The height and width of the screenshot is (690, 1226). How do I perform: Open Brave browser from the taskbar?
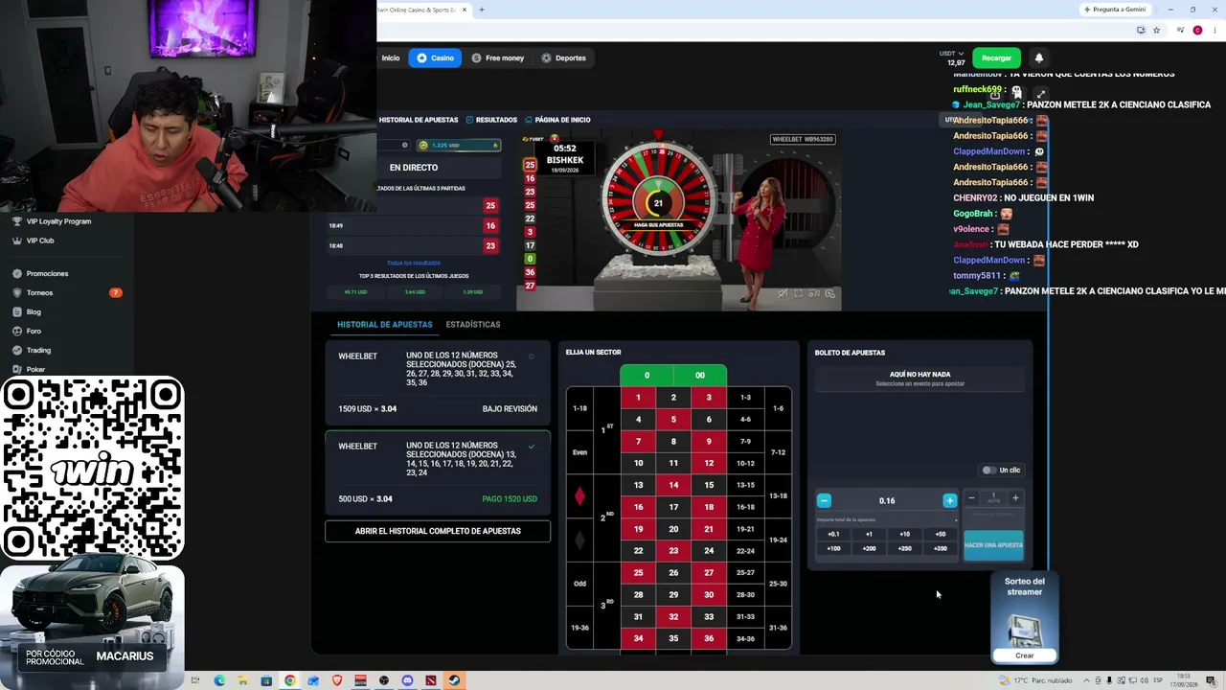(337, 680)
